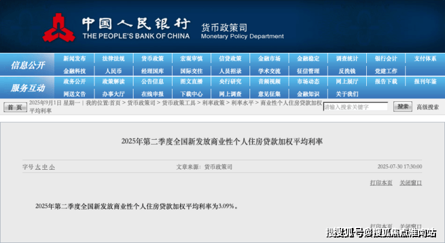Click the article publish date 2025-07-30
Screen dimensions: 445x243
click(399, 167)
